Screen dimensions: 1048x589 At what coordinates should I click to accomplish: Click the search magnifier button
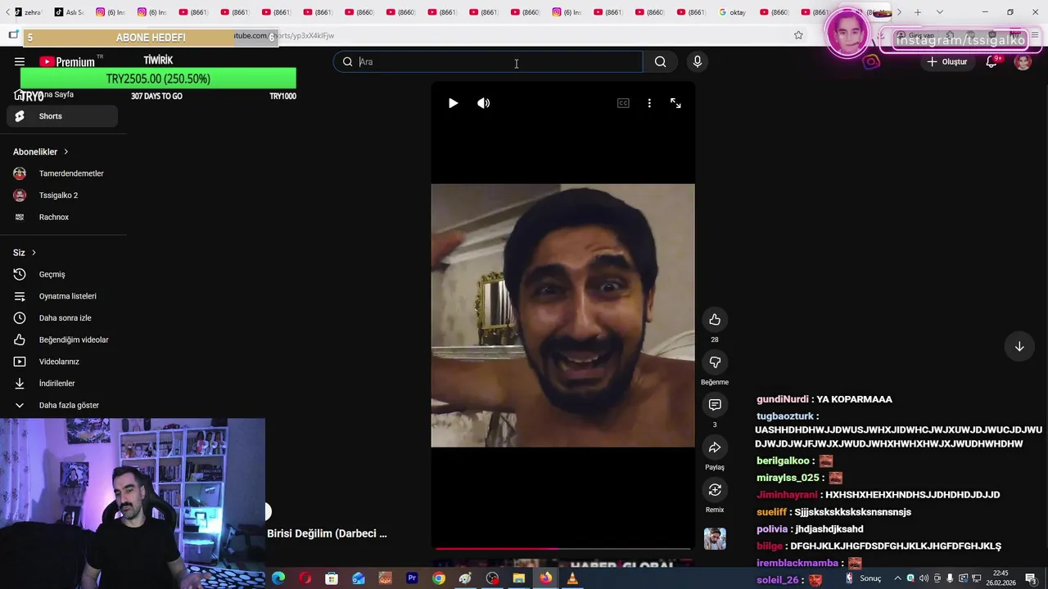[660, 61]
